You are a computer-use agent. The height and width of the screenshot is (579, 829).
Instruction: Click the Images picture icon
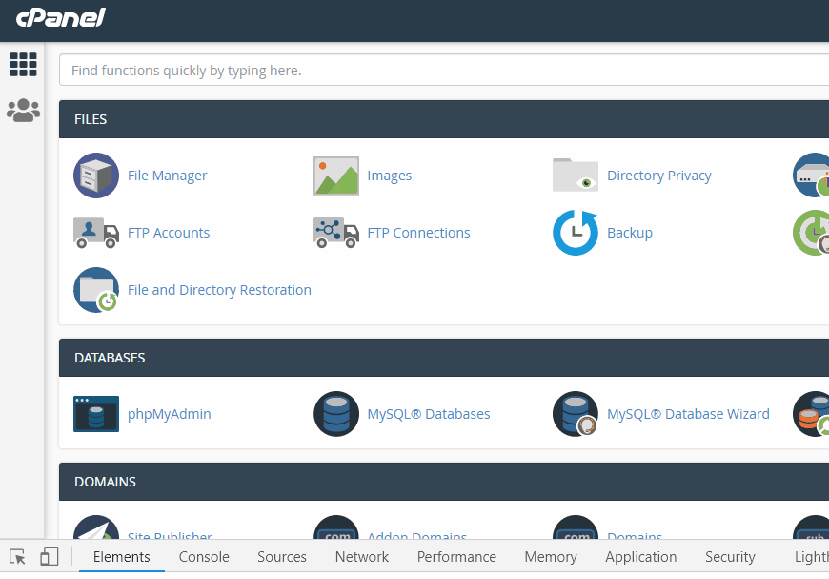click(x=336, y=176)
